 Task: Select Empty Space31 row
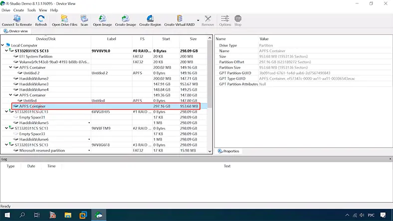pos(104,117)
